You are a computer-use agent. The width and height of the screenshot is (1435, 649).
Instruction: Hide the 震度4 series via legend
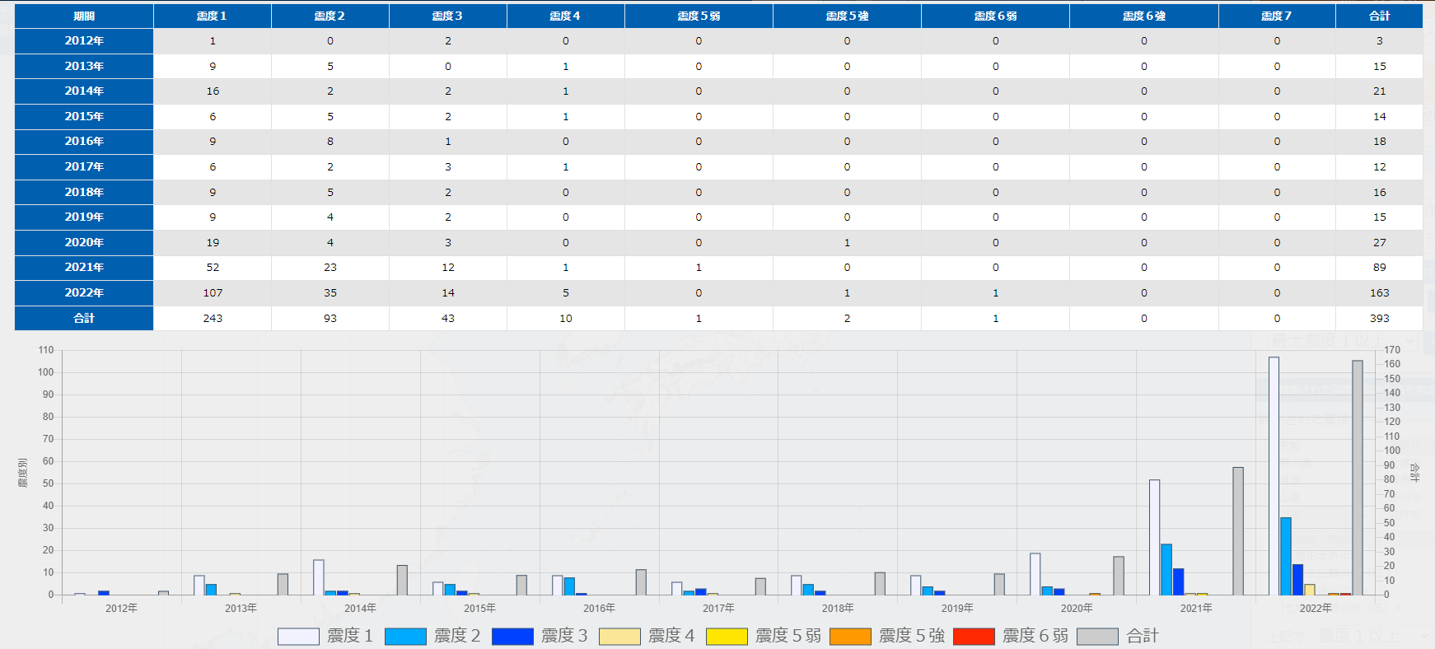tap(619, 636)
